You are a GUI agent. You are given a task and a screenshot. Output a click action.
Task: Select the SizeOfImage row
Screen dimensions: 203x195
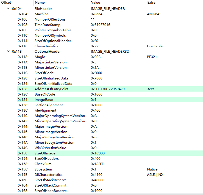coord(45,153)
